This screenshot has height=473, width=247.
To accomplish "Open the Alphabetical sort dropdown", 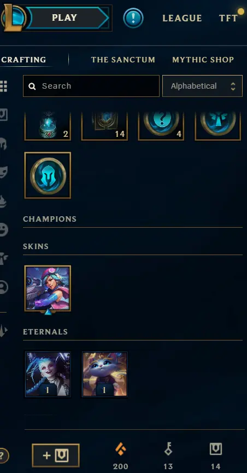I will click(x=202, y=86).
